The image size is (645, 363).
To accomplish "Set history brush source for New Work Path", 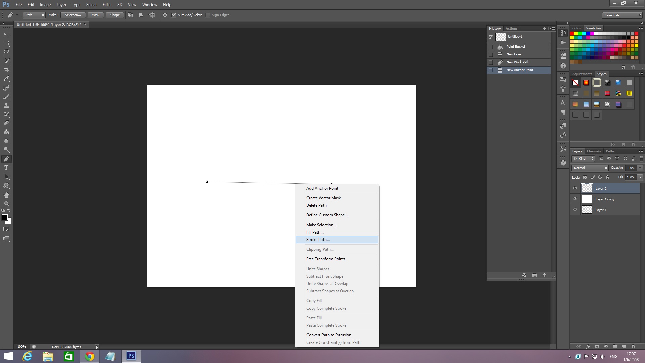I will pyautogui.click(x=491, y=62).
